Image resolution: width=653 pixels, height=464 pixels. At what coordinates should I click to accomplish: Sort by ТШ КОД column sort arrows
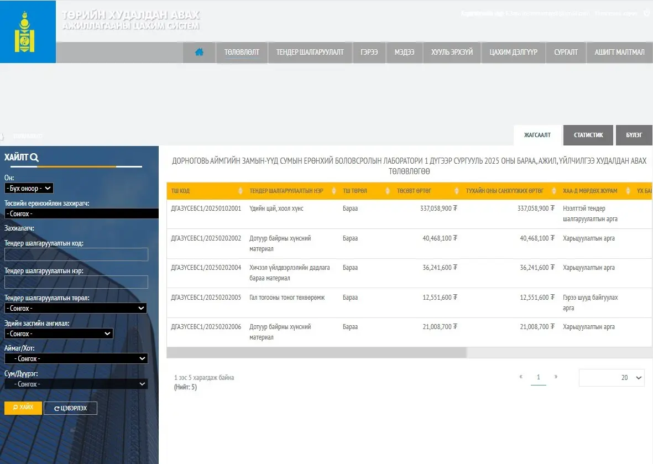point(240,191)
